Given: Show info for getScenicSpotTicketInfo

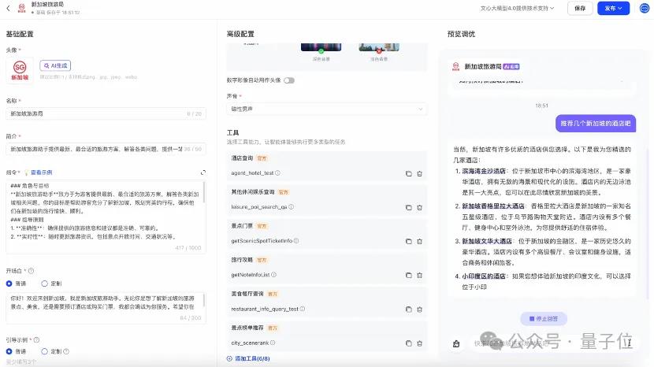Looking at the screenshot, I should (296, 241).
